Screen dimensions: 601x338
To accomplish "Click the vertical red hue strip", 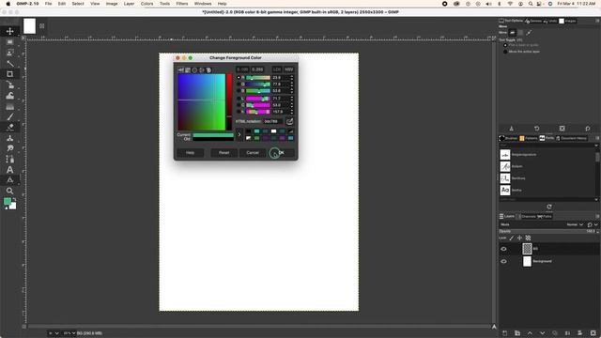I will click(229, 102).
